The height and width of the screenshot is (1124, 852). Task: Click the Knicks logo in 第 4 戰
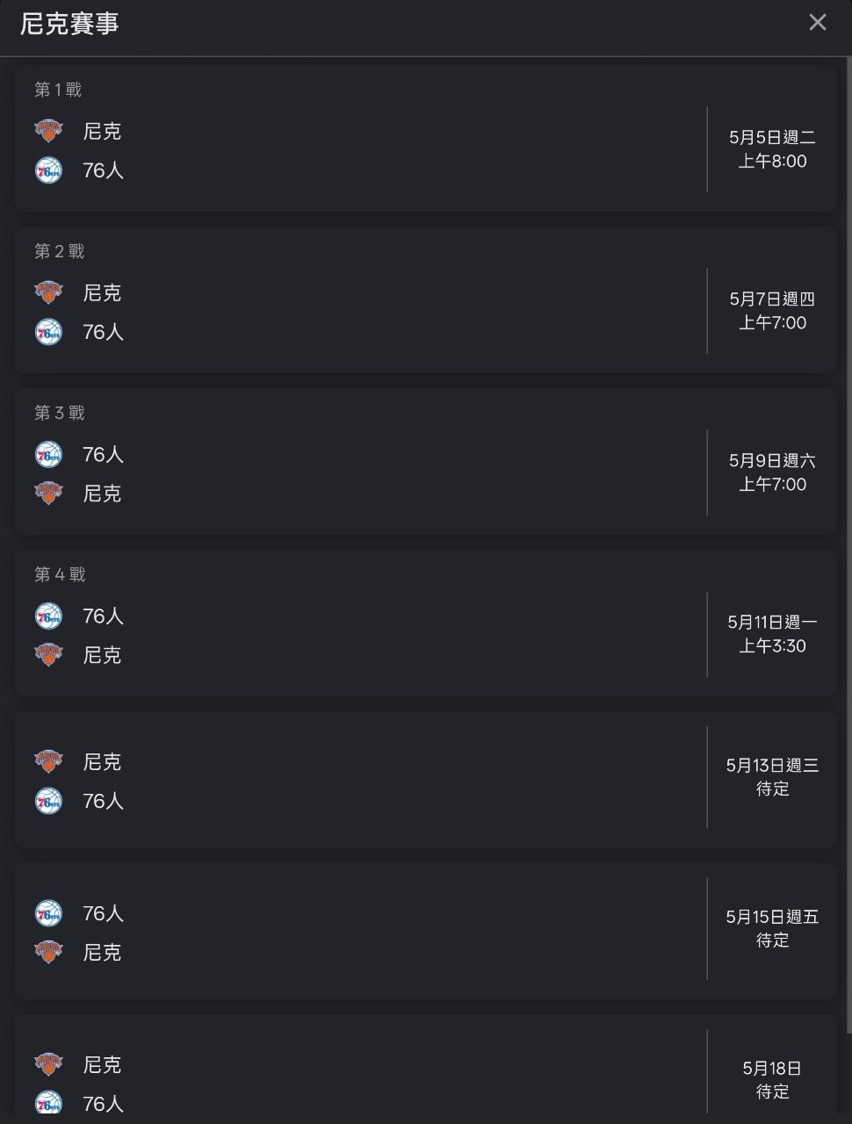[x=48, y=655]
